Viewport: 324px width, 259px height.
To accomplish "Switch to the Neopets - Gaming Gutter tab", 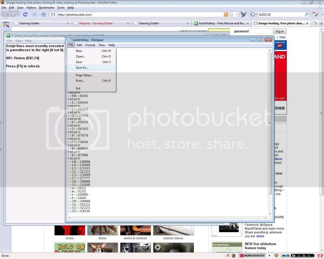I will [x=96, y=23].
